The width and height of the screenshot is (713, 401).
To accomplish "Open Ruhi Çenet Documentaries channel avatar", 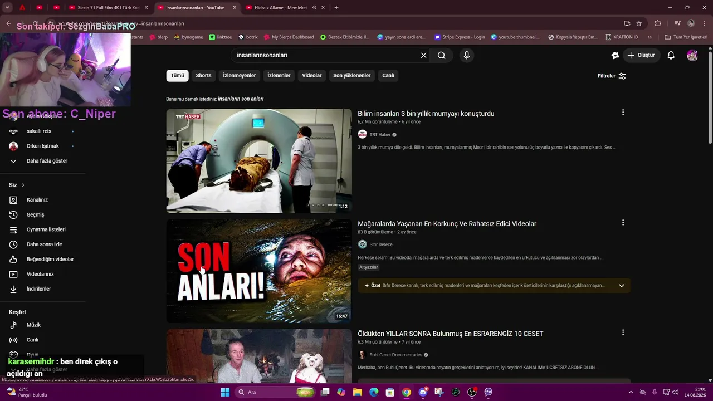I will (x=362, y=355).
